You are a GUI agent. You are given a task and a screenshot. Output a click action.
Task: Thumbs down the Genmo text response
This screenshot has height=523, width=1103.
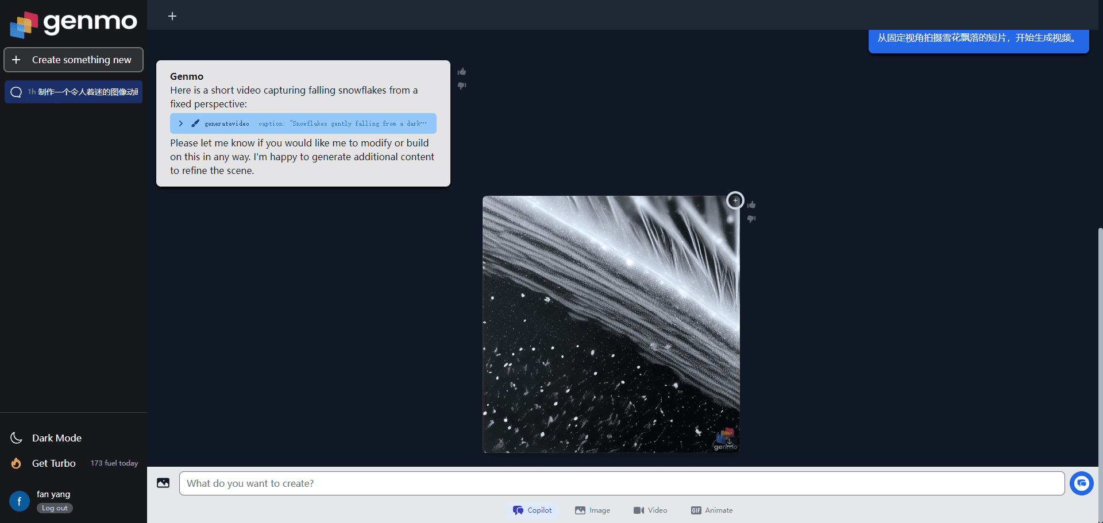click(x=462, y=86)
